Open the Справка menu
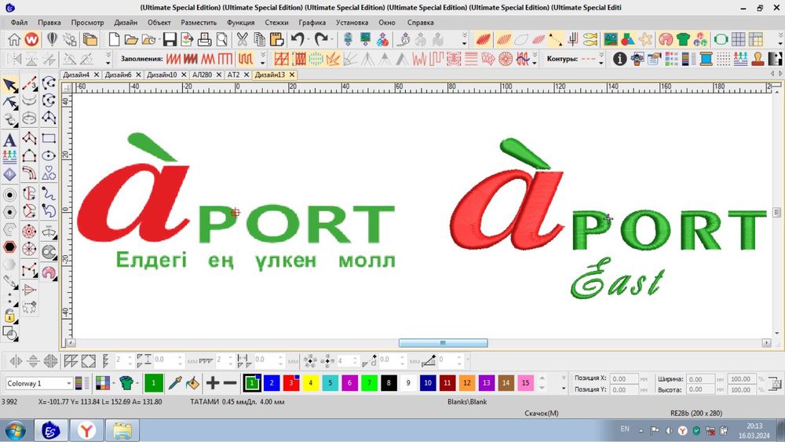Screen dimensions: 785x442 point(420,23)
